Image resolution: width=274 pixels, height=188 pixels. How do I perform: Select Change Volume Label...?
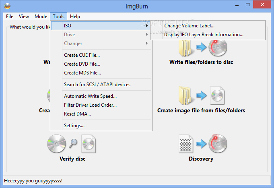pos(208,26)
